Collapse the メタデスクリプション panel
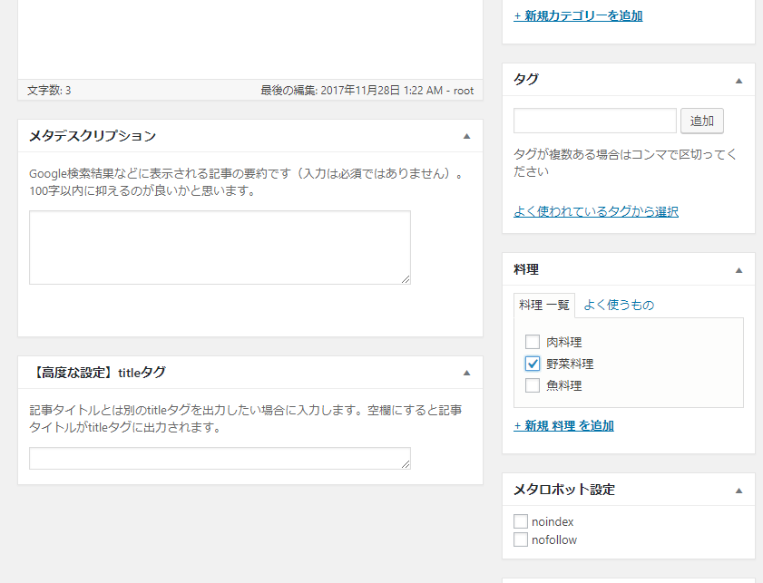Screen dimensions: 763x583 pyautogui.click(x=466, y=136)
